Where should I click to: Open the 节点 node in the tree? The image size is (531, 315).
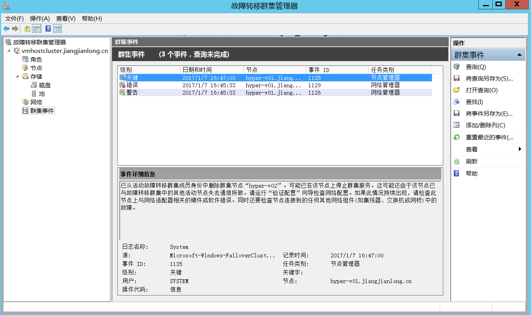tap(36, 68)
